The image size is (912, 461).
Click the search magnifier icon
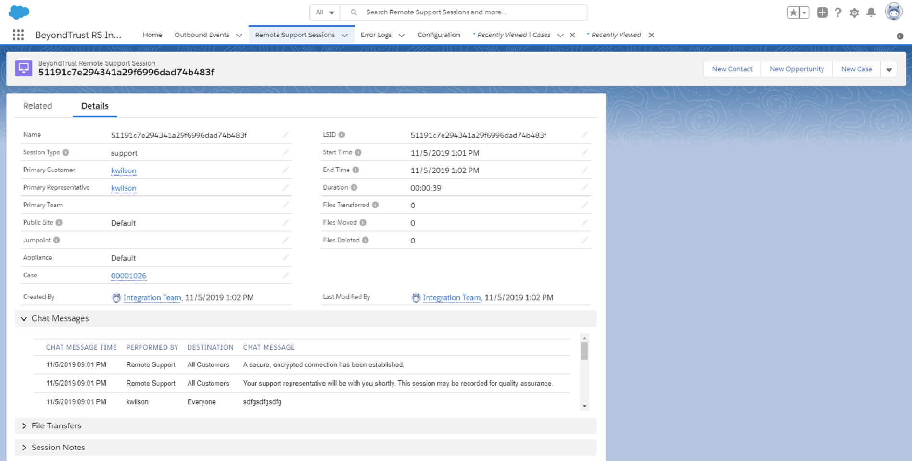pyautogui.click(x=354, y=12)
